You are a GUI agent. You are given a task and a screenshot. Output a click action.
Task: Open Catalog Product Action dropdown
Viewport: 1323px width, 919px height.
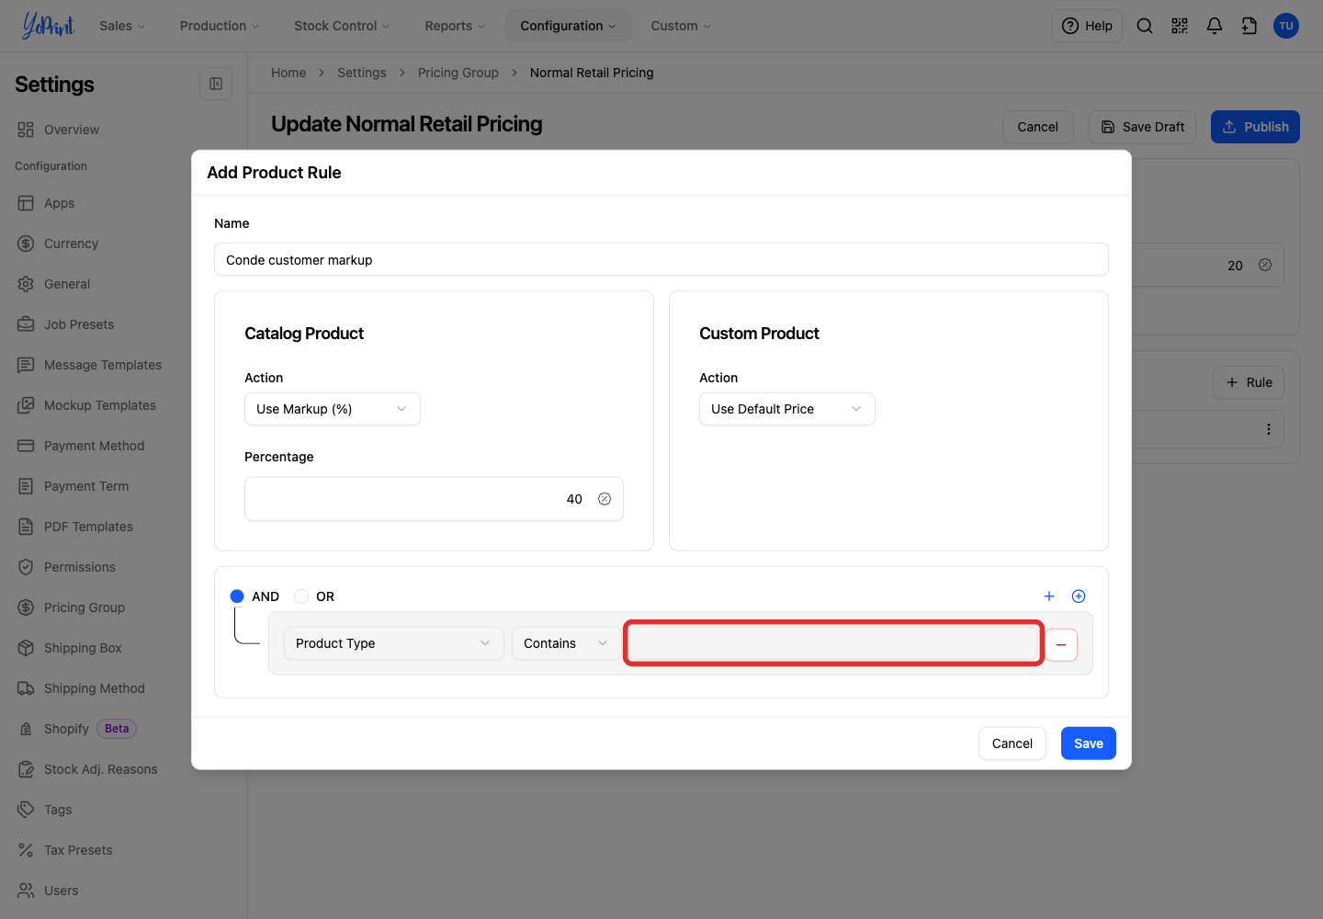click(333, 409)
